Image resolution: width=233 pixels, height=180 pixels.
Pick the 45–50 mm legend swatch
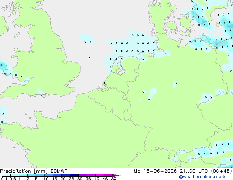(x=108, y=175)
